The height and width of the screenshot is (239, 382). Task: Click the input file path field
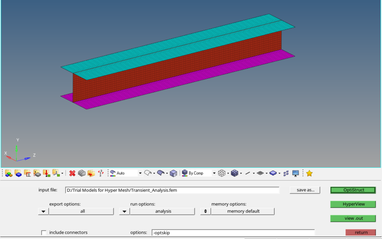pos(172,190)
